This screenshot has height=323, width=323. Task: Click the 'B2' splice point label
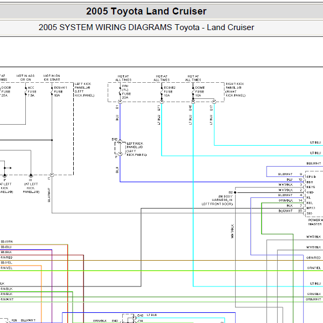pos(230,192)
